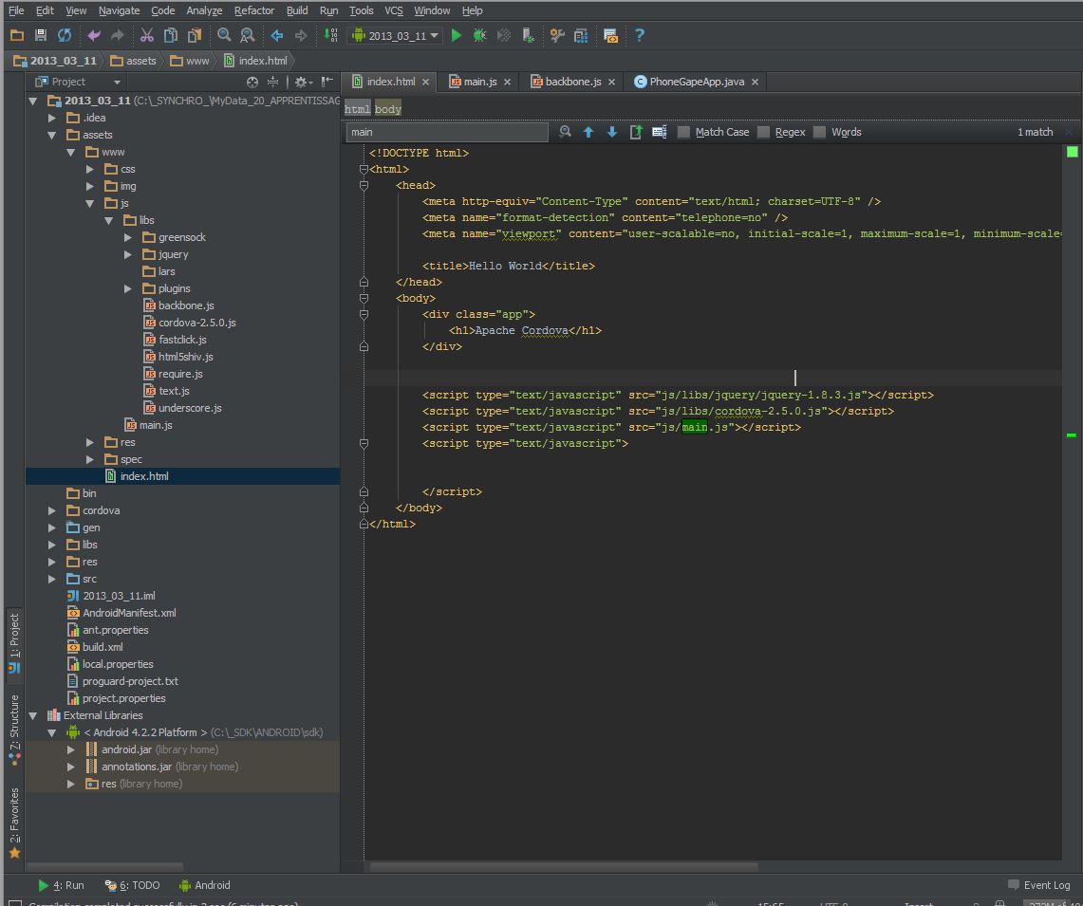Image resolution: width=1083 pixels, height=906 pixels.
Task: Open the Refactor menu
Action: point(254,10)
